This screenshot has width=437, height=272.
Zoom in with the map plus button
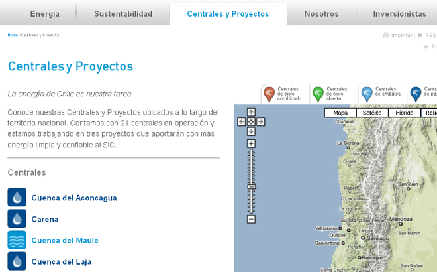(251, 143)
